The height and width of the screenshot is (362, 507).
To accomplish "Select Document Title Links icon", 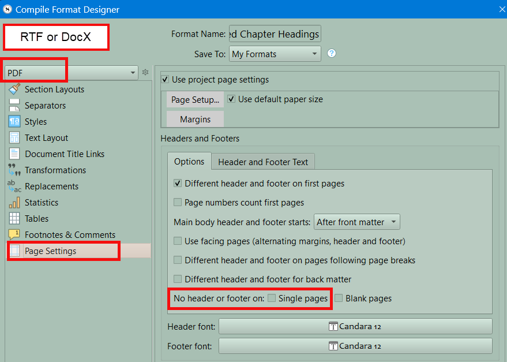I will [14, 154].
